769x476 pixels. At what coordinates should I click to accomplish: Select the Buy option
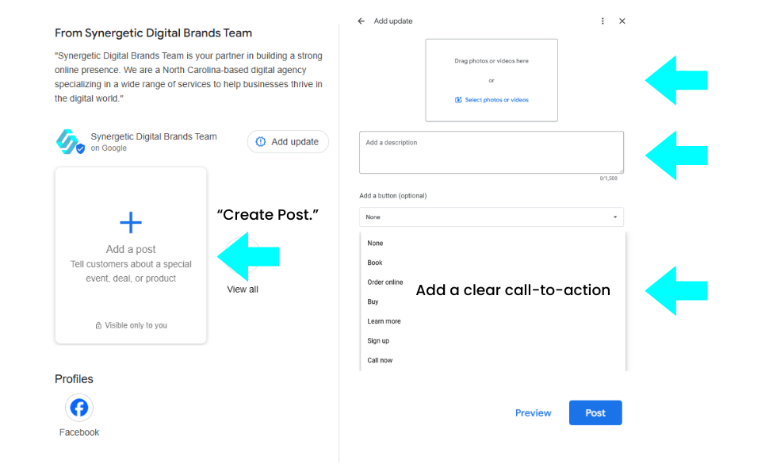pos(373,301)
